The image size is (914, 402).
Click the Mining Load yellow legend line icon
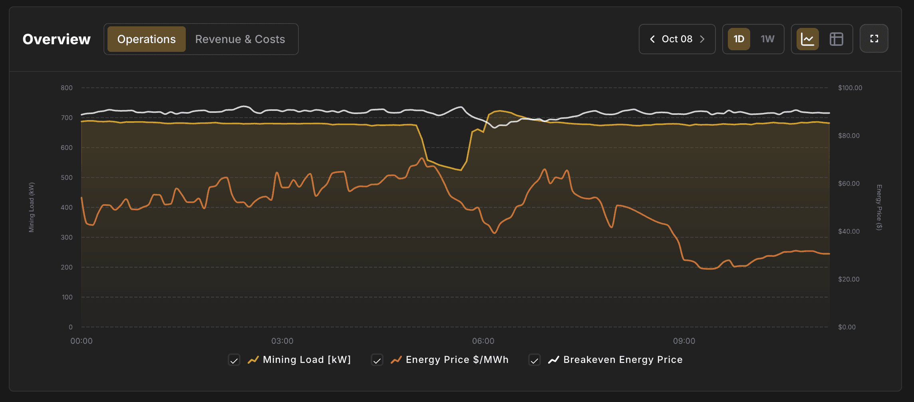pos(253,359)
